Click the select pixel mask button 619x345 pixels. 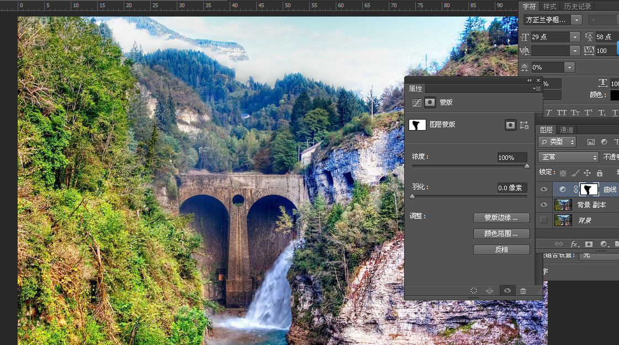pyautogui.click(x=510, y=125)
